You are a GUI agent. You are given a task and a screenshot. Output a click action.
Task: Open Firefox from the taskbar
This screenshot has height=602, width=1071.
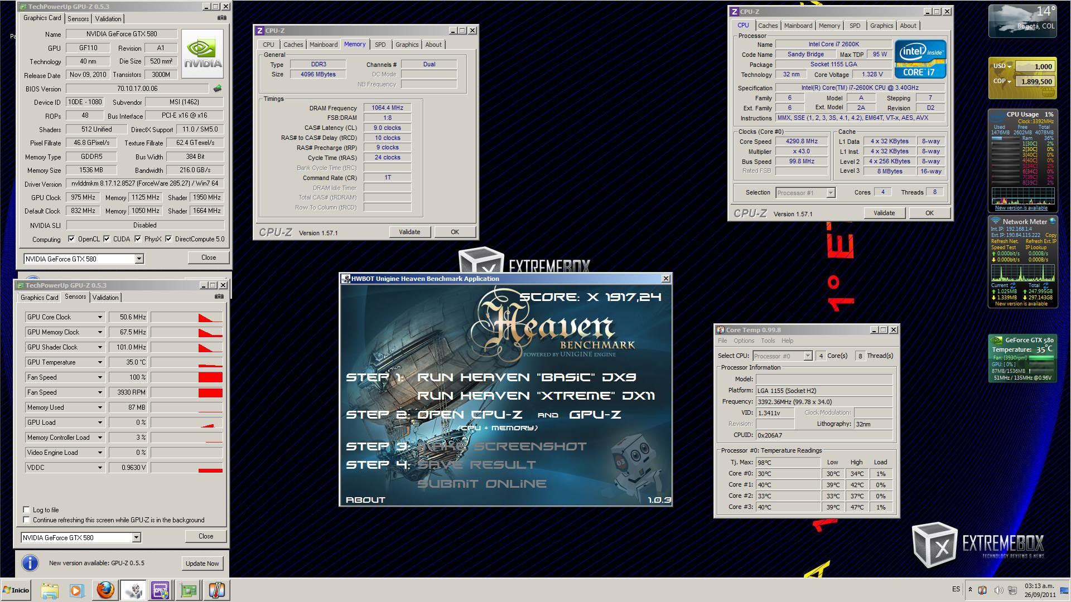tap(105, 590)
